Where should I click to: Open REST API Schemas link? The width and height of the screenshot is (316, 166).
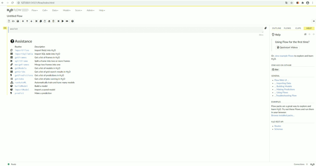point(279,129)
